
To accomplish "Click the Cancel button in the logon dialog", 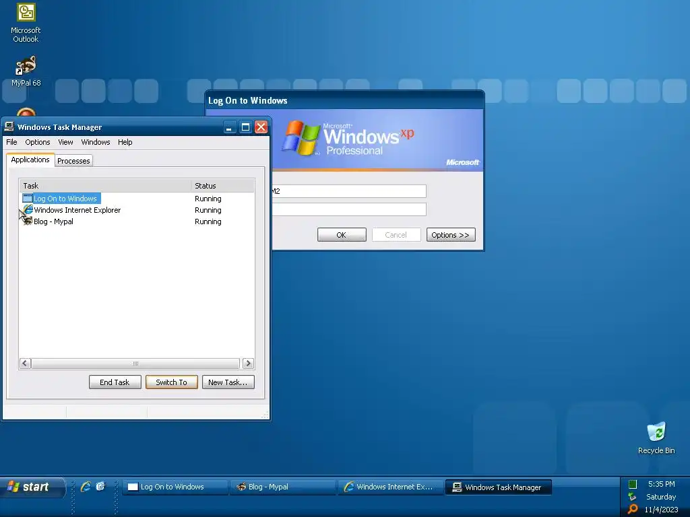I will coord(396,235).
